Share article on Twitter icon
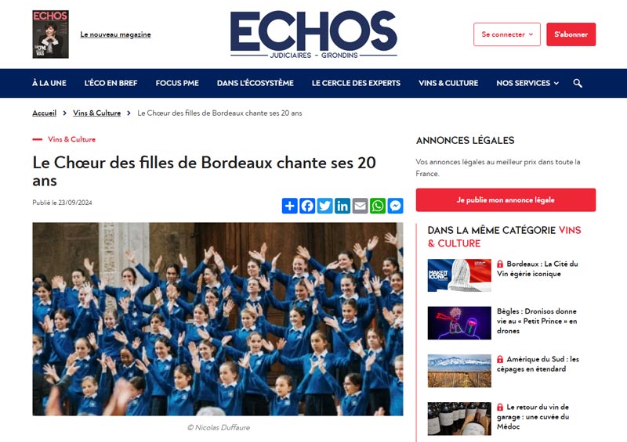Screen dimensions: 627x442 pos(324,206)
